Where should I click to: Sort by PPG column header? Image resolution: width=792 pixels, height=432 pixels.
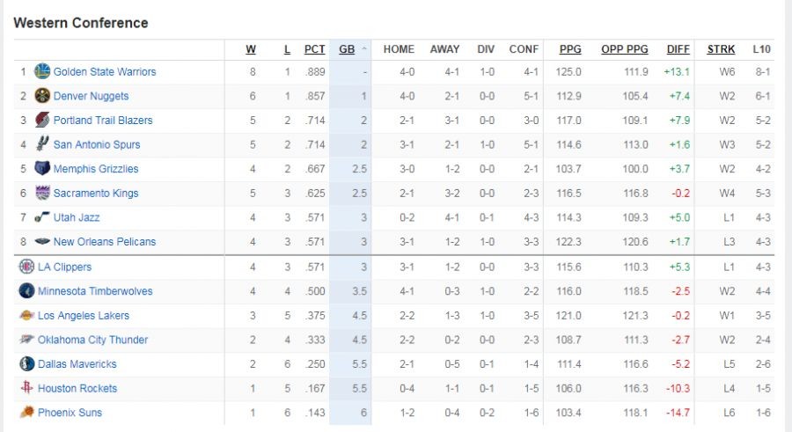570,49
